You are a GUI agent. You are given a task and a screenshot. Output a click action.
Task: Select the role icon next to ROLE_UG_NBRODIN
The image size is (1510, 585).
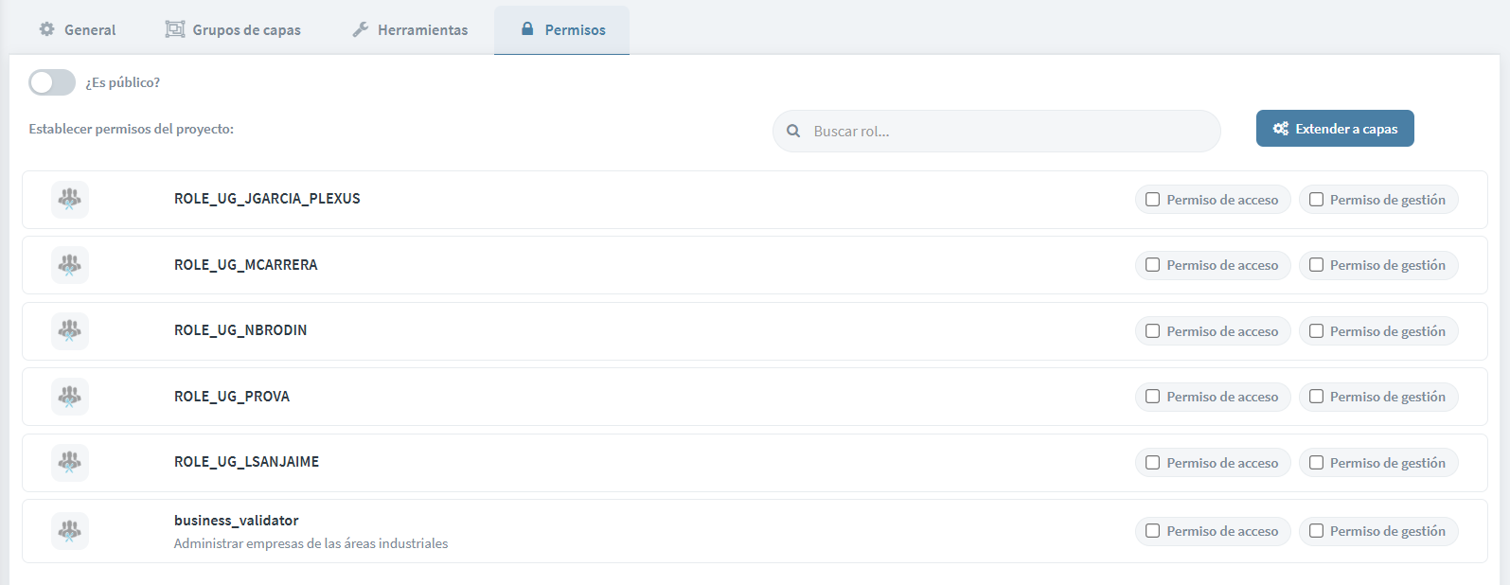(x=70, y=331)
